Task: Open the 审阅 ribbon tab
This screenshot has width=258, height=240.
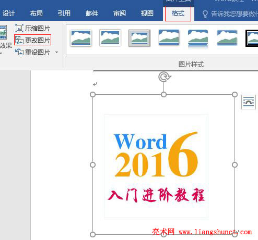Action: click(120, 14)
